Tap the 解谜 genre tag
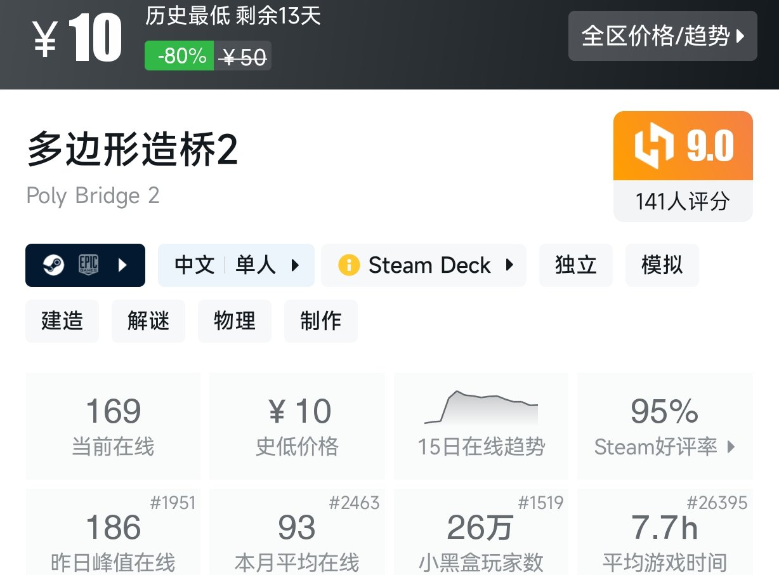 click(148, 321)
